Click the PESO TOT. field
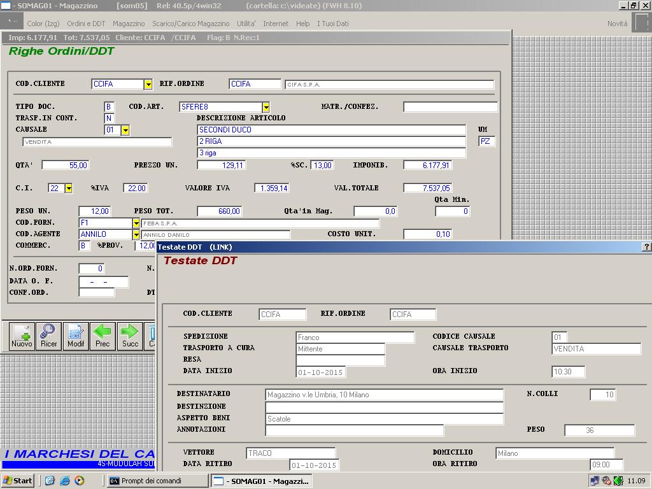Viewport: 652px width, 489px height. (219, 211)
